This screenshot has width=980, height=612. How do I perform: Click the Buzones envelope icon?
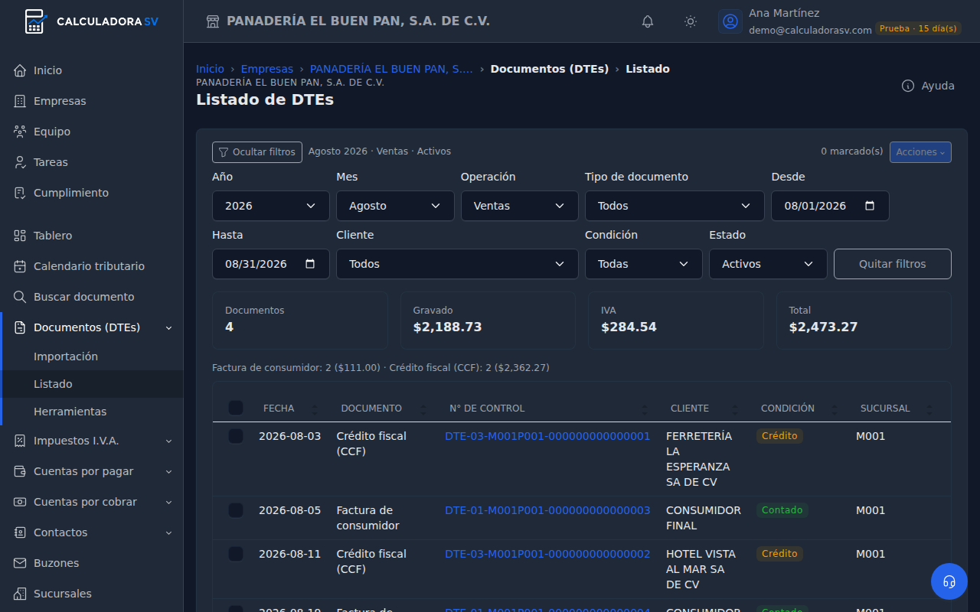pyautogui.click(x=20, y=563)
